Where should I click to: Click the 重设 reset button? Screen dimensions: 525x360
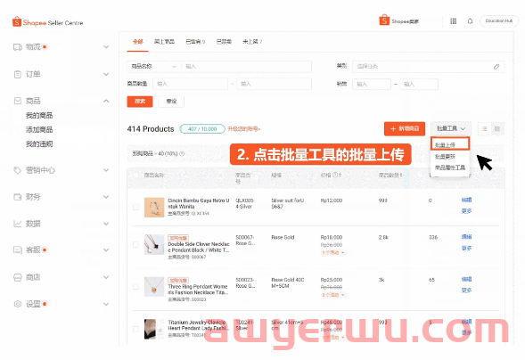pyautogui.click(x=171, y=102)
